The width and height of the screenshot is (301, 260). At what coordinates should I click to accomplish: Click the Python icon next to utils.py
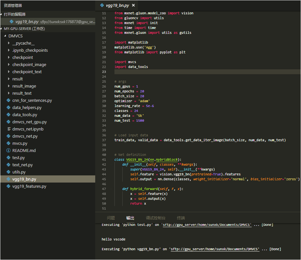[9, 172]
